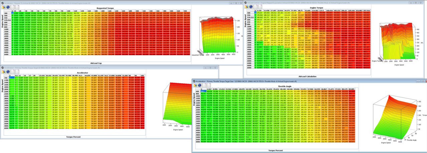Click first blank page icon in Throttle Angle window
The height and width of the screenshot is (153, 427).
(204, 85)
